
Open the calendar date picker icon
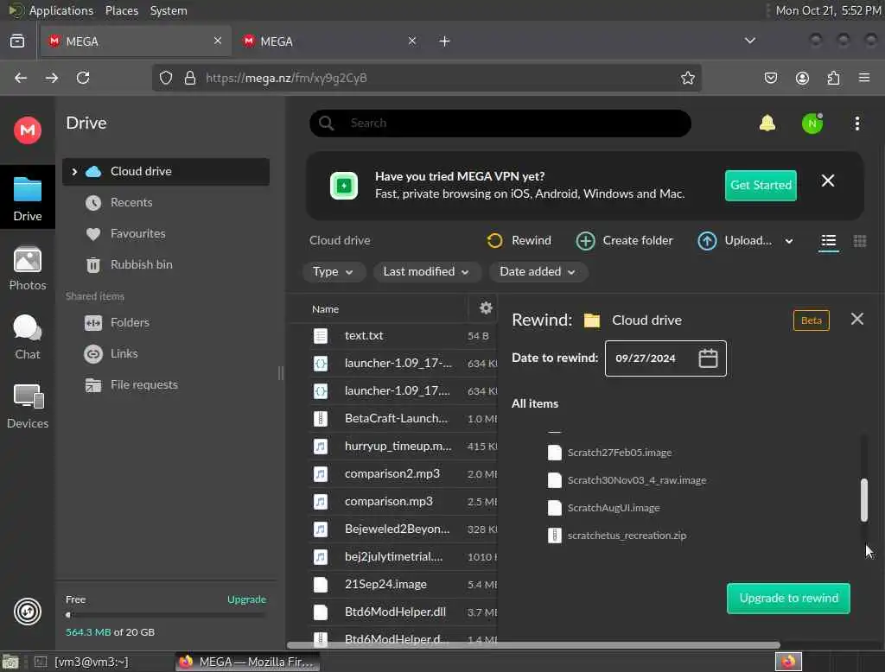coord(708,358)
